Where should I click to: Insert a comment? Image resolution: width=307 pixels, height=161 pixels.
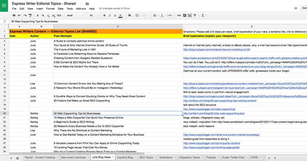(x=185, y=15)
